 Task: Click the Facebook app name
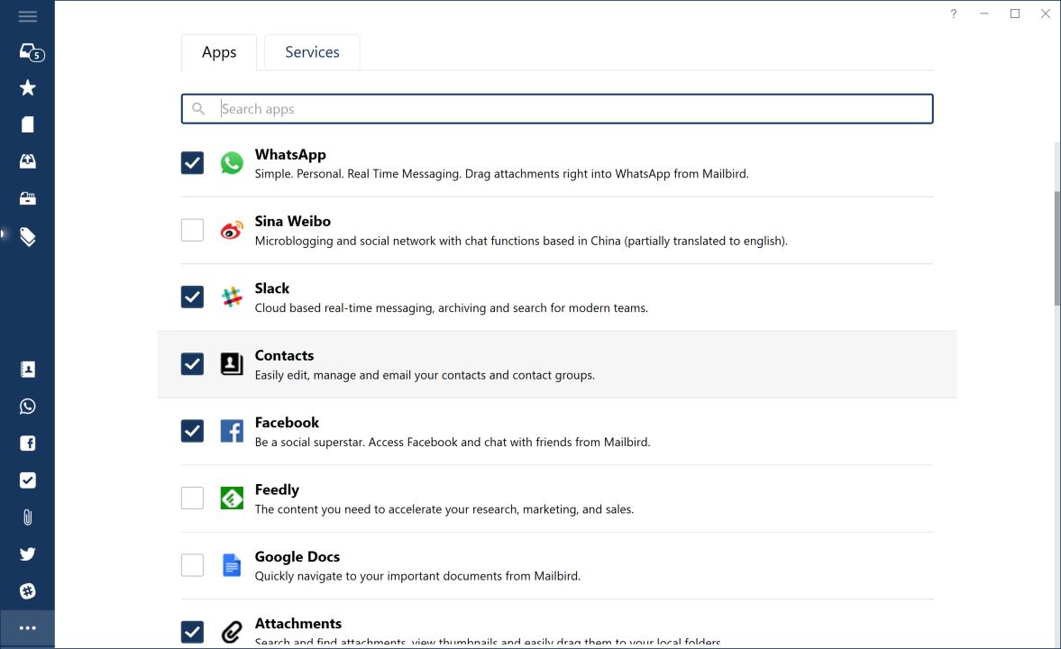(287, 422)
